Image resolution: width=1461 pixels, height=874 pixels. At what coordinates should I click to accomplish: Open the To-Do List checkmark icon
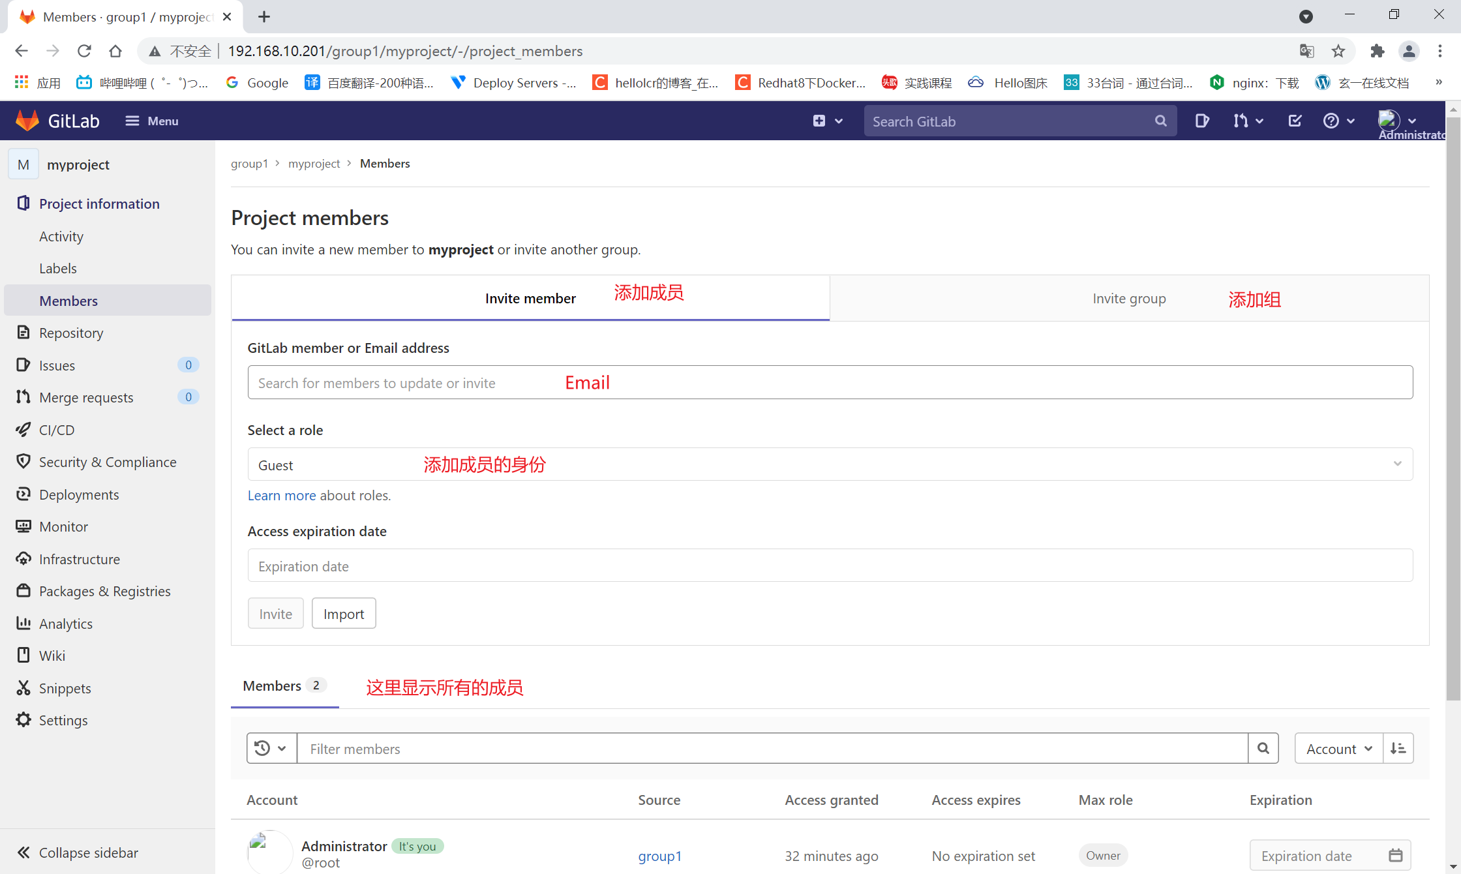(x=1295, y=121)
